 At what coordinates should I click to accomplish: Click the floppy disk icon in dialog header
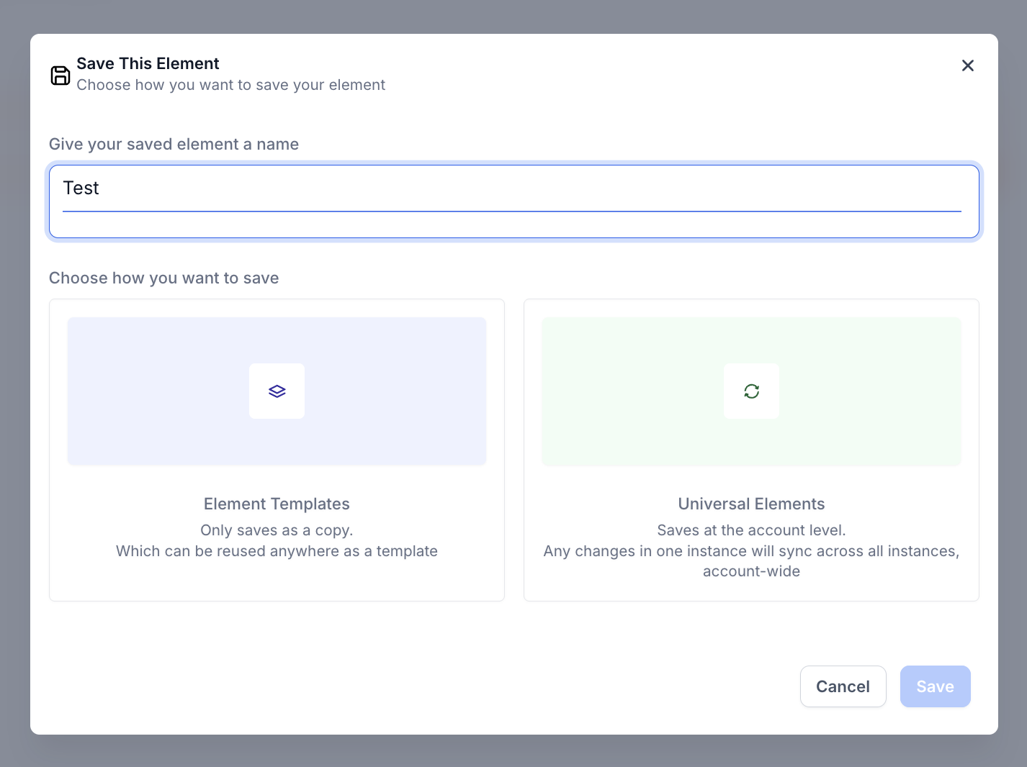click(60, 75)
